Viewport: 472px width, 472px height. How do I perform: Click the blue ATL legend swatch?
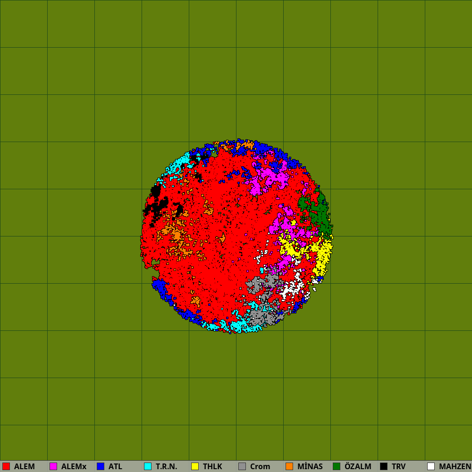[x=101, y=466]
